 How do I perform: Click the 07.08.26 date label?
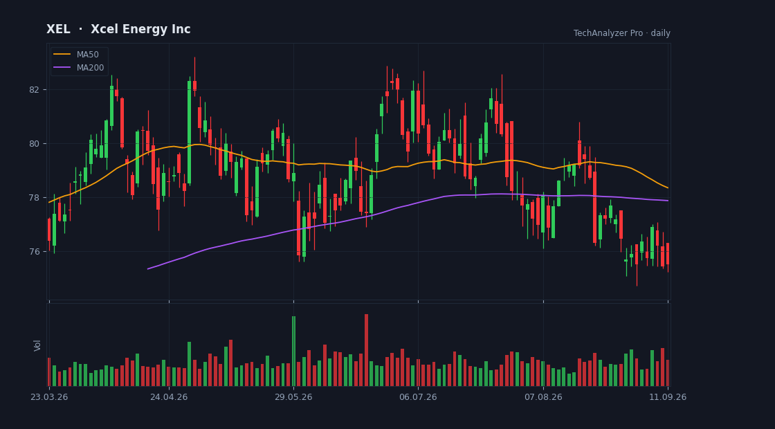(543, 397)
